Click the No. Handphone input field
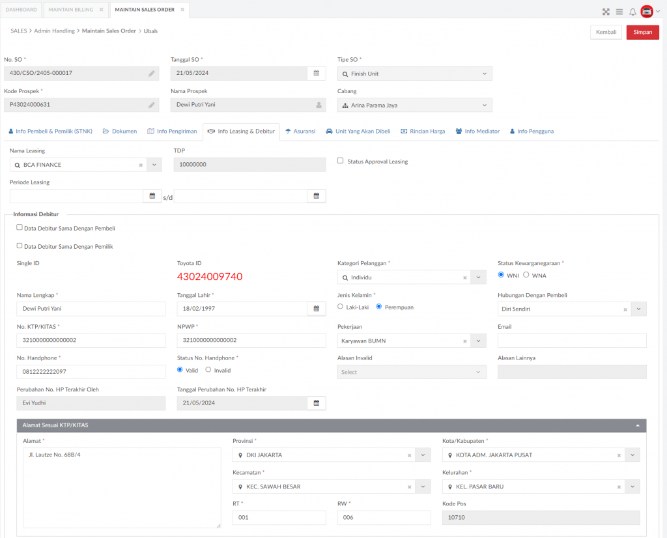Screen dimensions: 667x538 pyautogui.click(x=91, y=372)
